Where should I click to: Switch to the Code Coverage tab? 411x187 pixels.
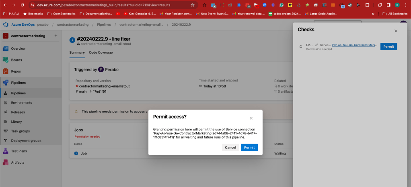[x=101, y=53]
